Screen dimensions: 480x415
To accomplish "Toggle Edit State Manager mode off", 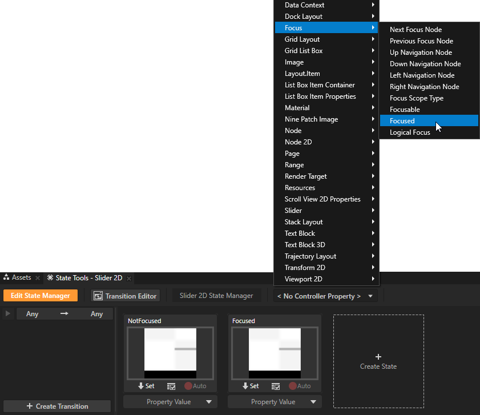I will point(40,296).
